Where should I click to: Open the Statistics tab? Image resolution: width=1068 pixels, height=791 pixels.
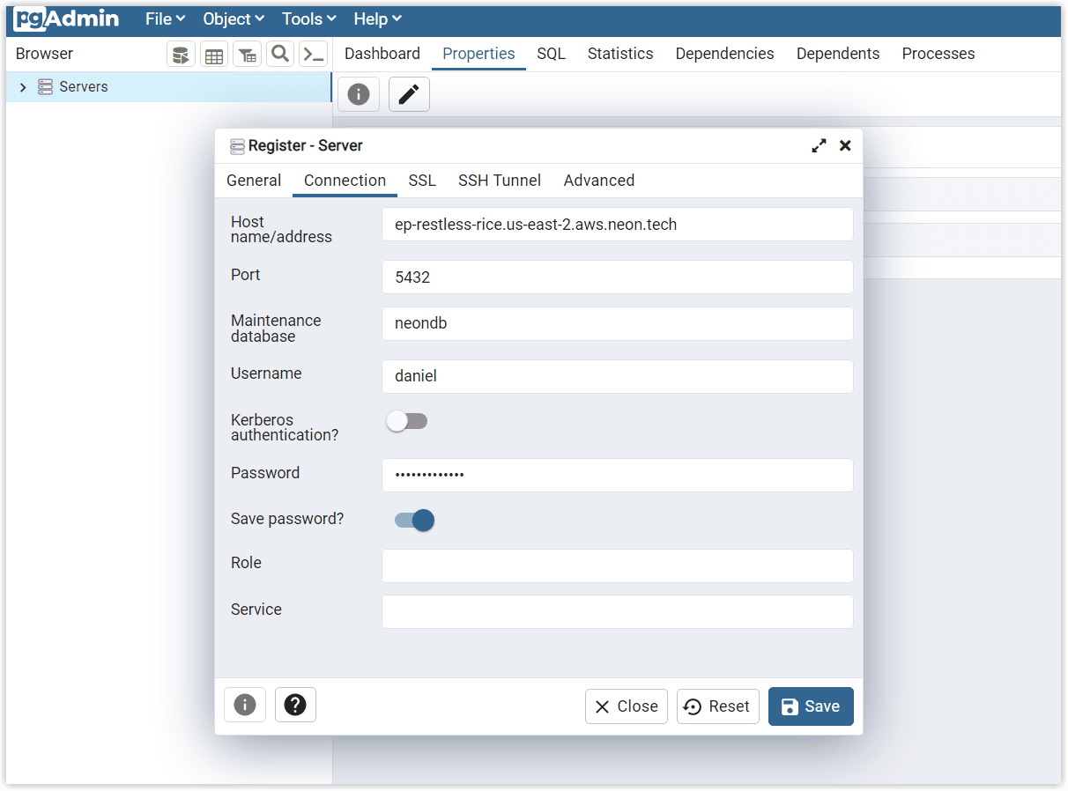[x=620, y=54]
